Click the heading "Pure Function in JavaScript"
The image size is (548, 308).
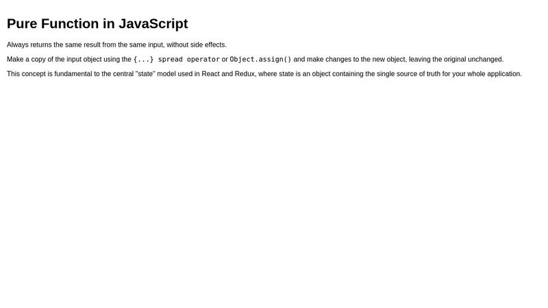(97, 24)
